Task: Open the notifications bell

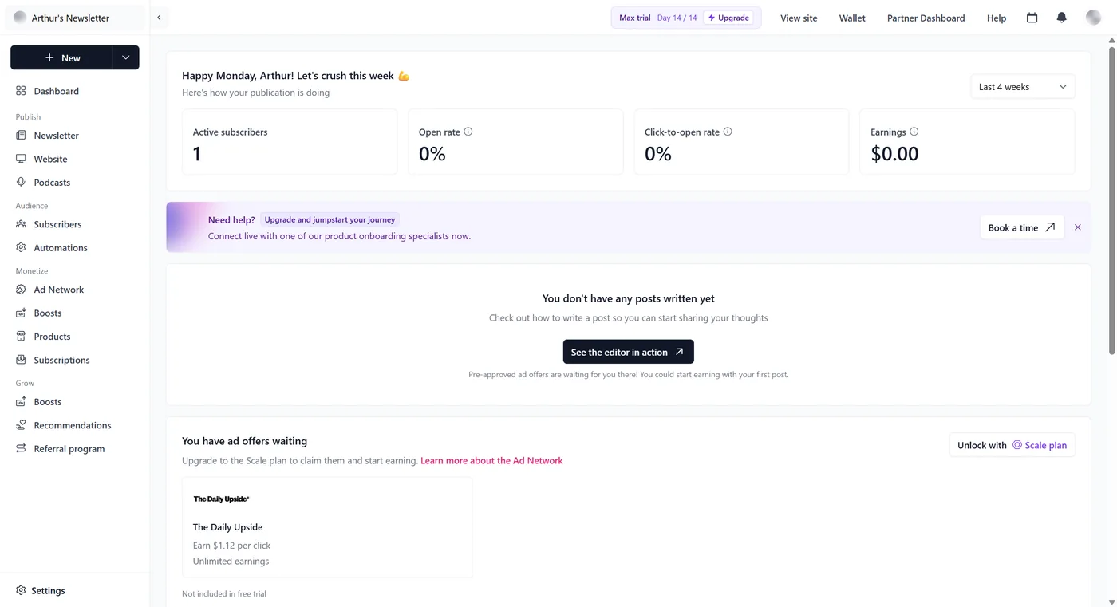Action: (1061, 18)
